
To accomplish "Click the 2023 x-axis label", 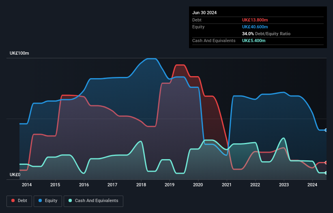I will 284,185.
